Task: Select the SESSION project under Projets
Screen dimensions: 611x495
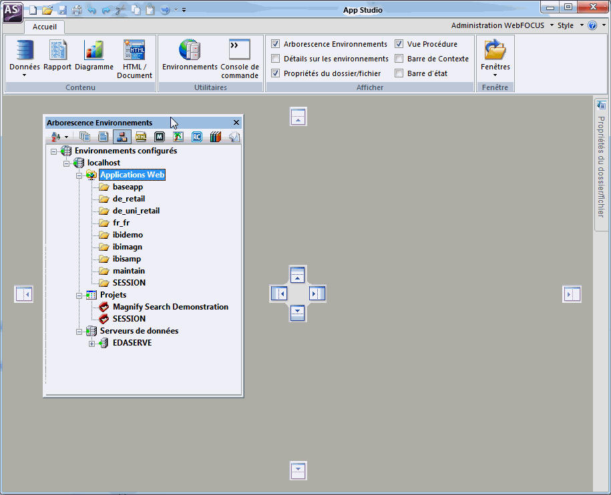Action: (x=129, y=319)
